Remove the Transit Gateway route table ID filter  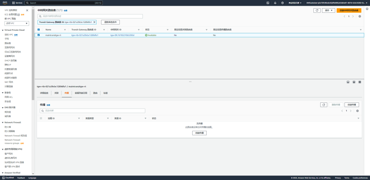(x=95, y=22)
